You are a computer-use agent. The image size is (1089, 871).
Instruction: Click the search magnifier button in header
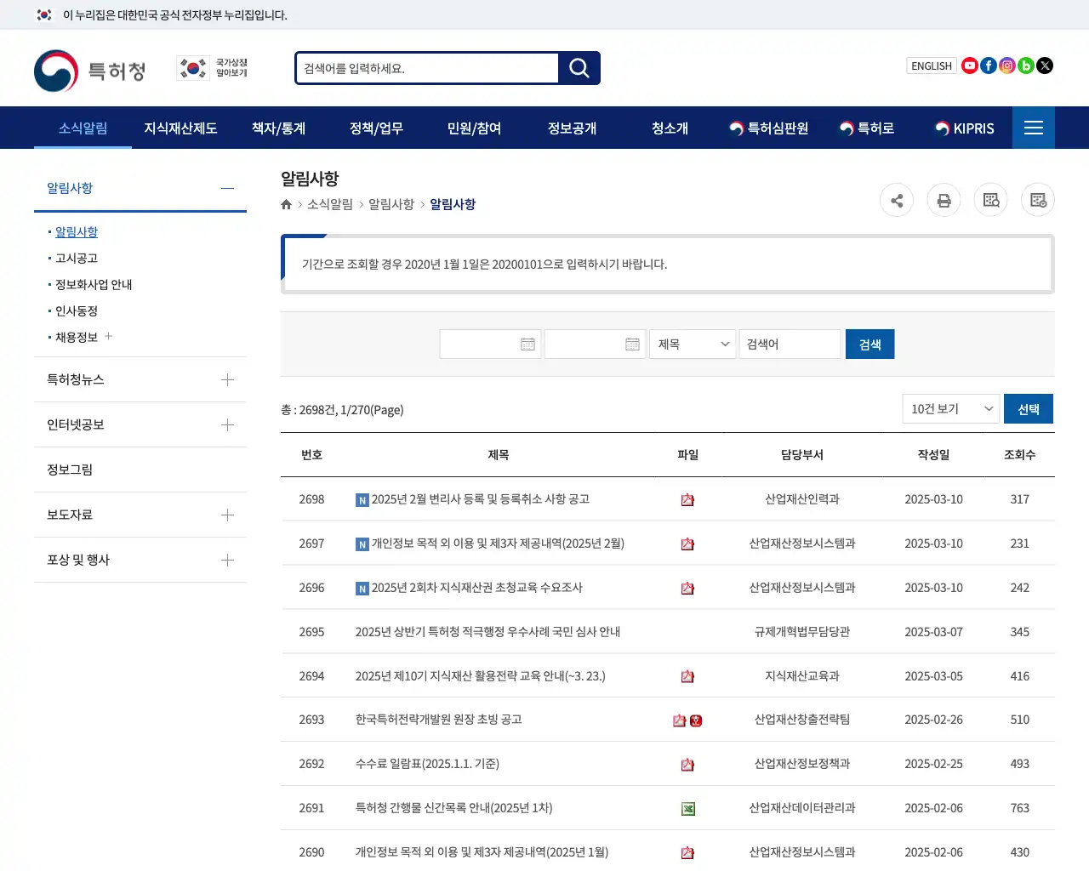pyautogui.click(x=579, y=68)
